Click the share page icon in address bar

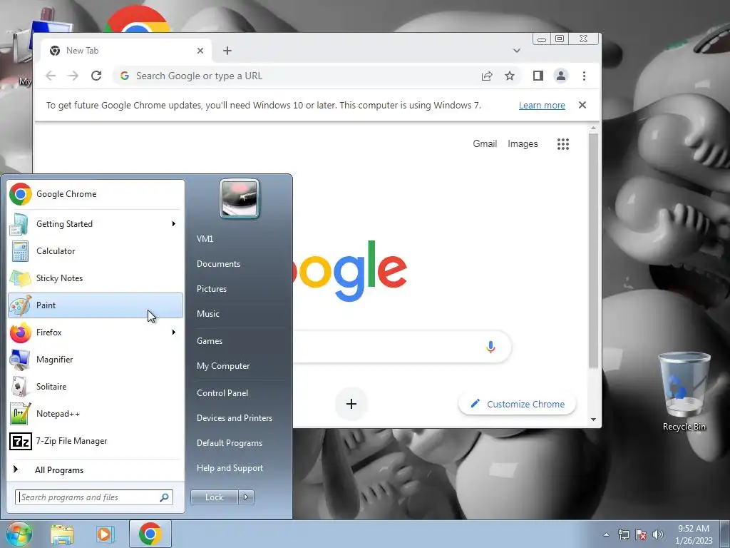487,76
